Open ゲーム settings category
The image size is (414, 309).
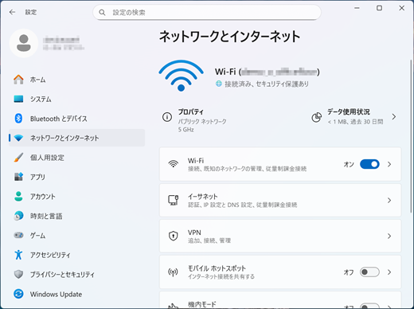[x=77, y=235]
